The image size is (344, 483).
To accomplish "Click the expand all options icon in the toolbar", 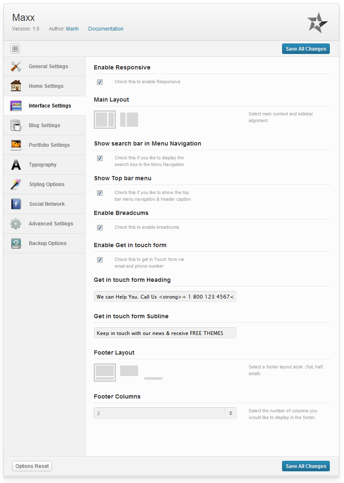I will click(x=15, y=49).
